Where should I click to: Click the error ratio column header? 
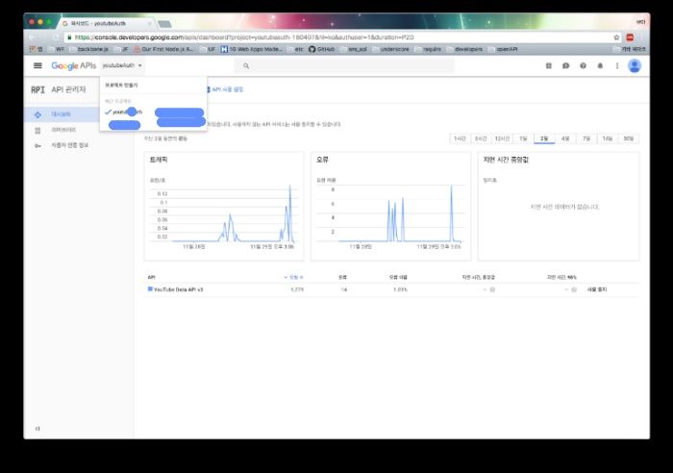tap(398, 277)
